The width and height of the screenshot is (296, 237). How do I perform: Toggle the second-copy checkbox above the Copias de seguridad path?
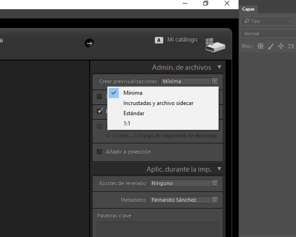[99, 126]
